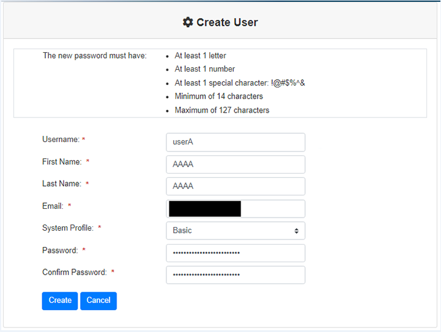
Task: Click the gear icon beside Create User
Action: [188, 22]
